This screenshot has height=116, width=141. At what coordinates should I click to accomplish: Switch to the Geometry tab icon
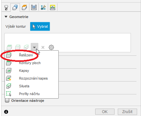[x=15, y=7]
